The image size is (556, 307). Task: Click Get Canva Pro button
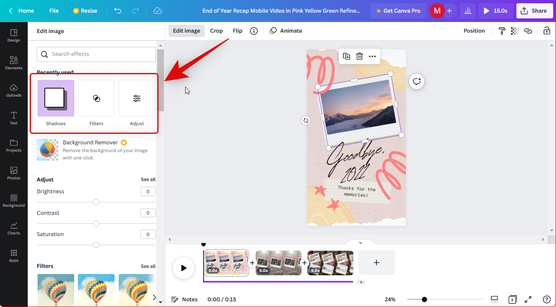[399, 11]
